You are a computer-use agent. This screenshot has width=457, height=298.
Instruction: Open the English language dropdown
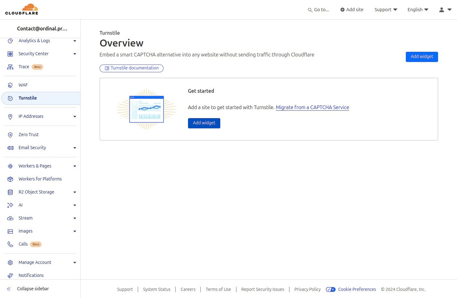(x=418, y=10)
